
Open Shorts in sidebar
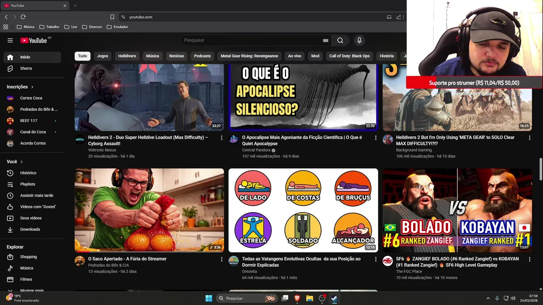(32, 68)
